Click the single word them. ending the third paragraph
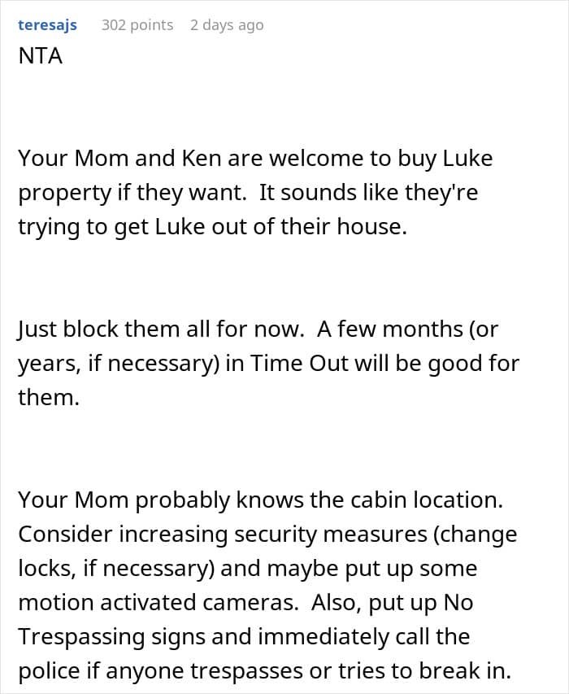569x694 pixels. coord(49,398)
